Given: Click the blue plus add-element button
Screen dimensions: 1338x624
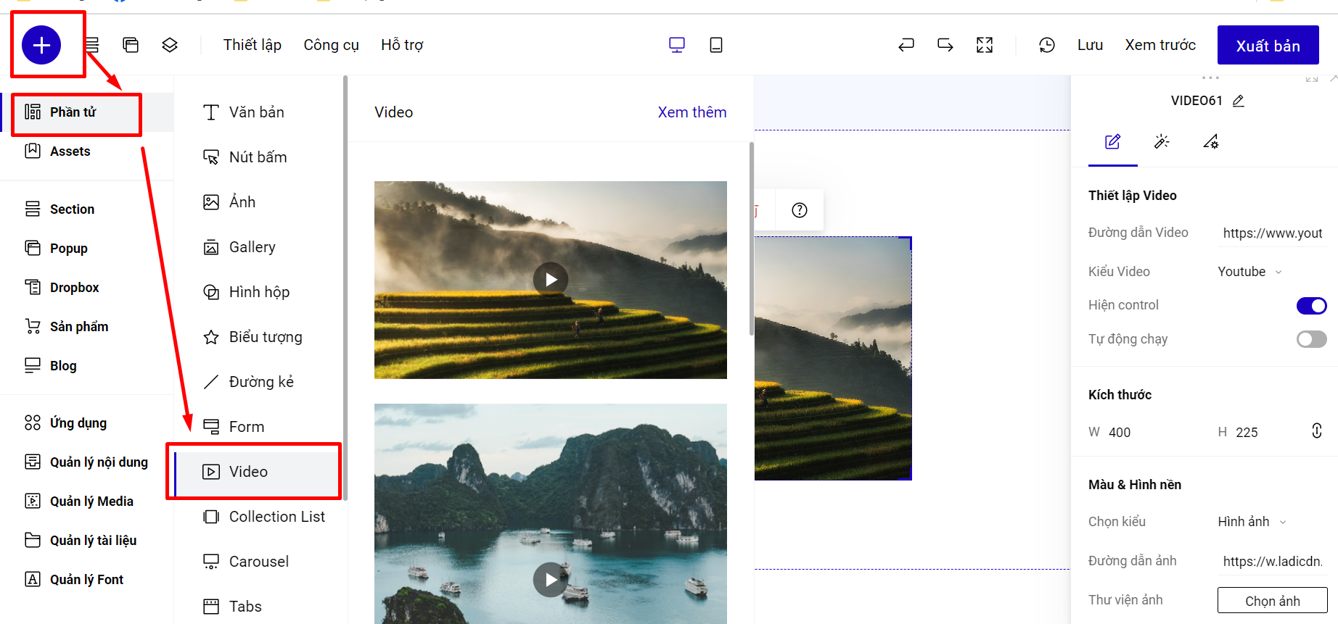Looking at the screenshot, I should tap(41, 45).
